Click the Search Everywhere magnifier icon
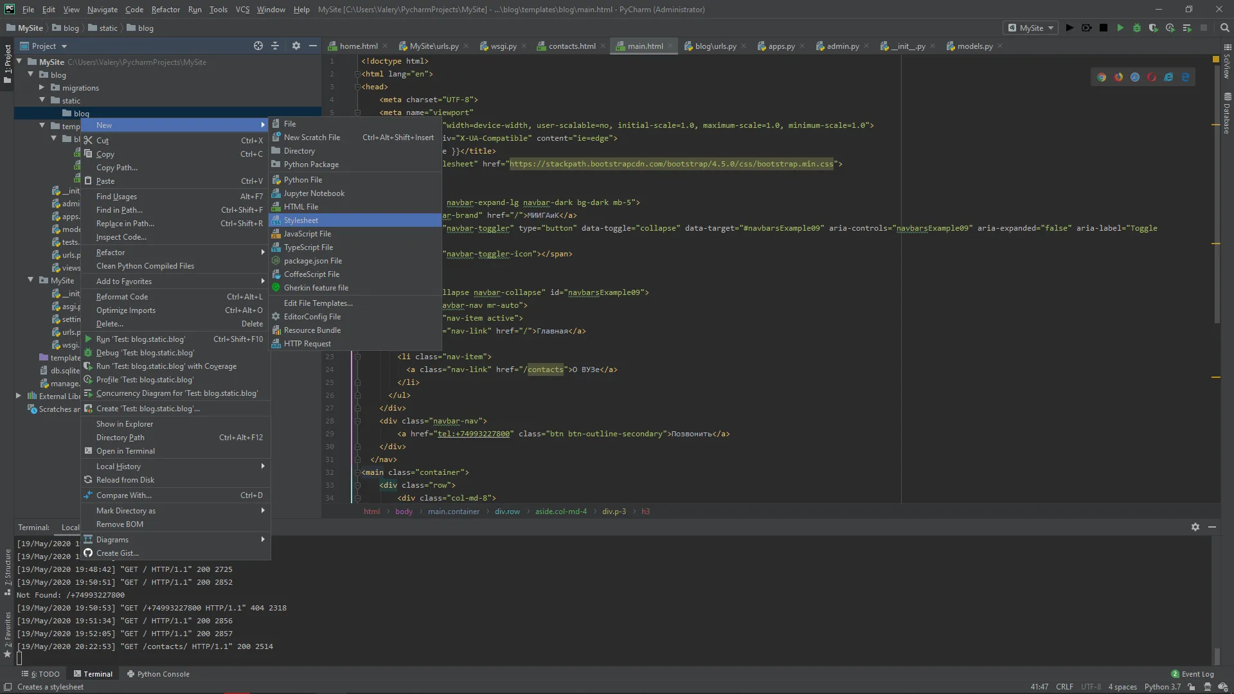1234x694 pixels. (1224, 28)
